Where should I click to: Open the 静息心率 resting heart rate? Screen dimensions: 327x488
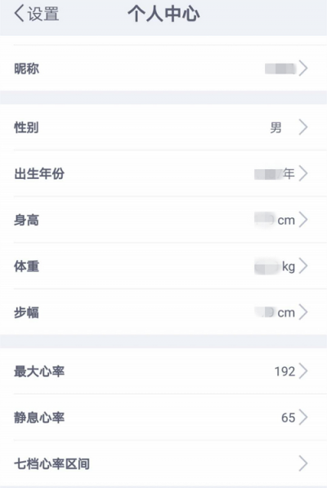(x=163, y=418)
